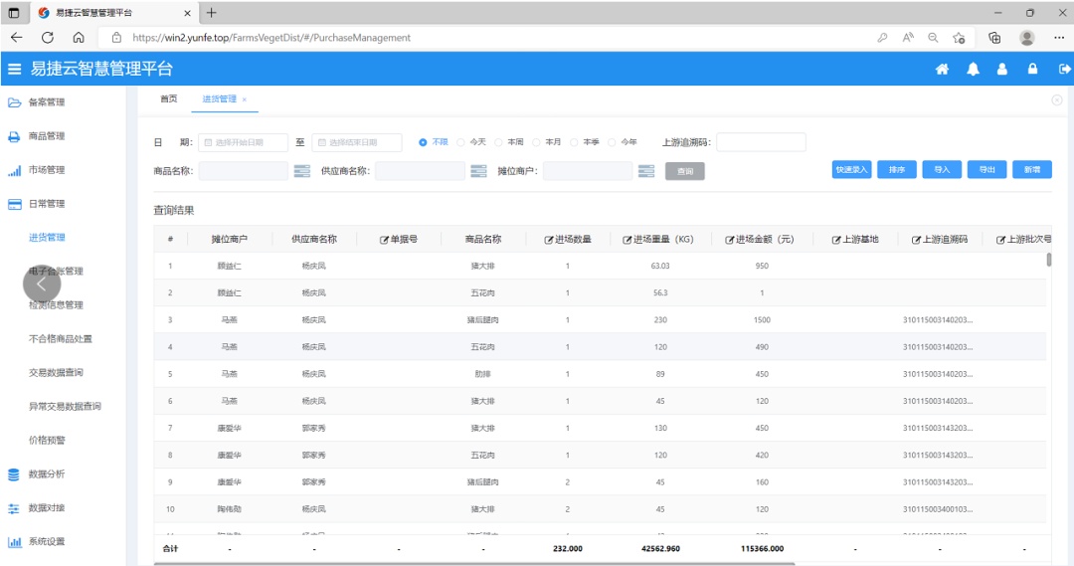
Task: Expand the 系统设置 sidebar menu
Action: tap(47, 542)
